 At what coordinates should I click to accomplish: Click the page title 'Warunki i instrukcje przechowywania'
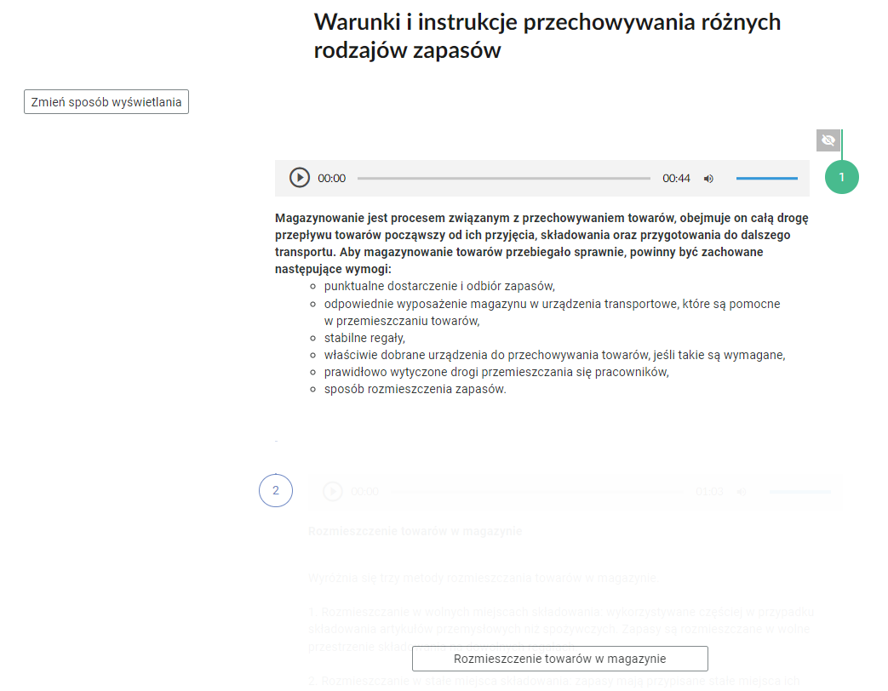click(x=547, y=36)
